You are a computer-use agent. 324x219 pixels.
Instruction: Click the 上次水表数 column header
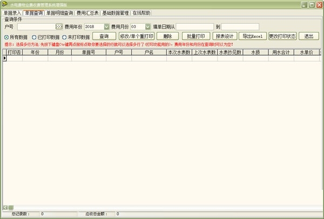click(205, 52)
